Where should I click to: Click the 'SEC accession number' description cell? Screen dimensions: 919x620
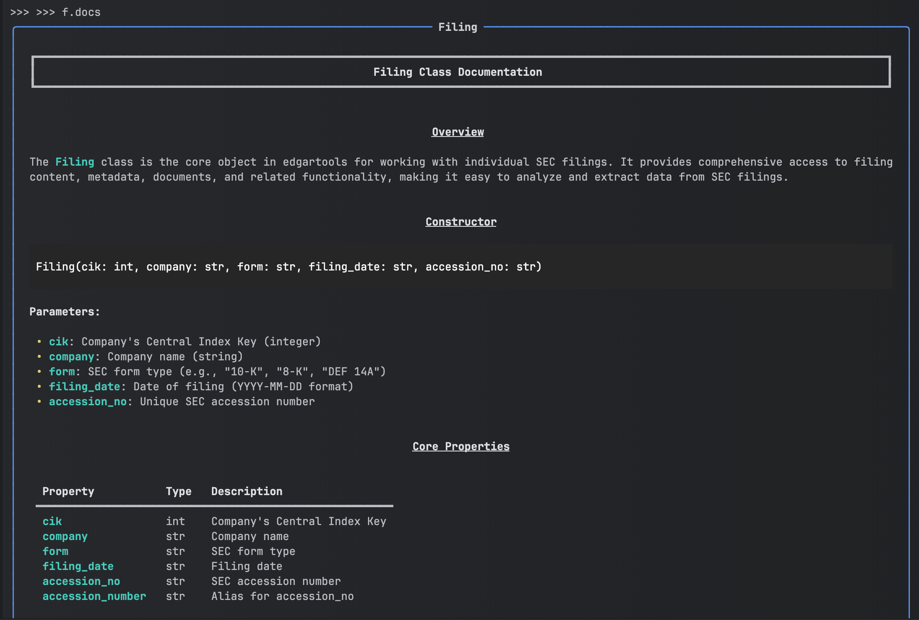click(x=276, y=581)
